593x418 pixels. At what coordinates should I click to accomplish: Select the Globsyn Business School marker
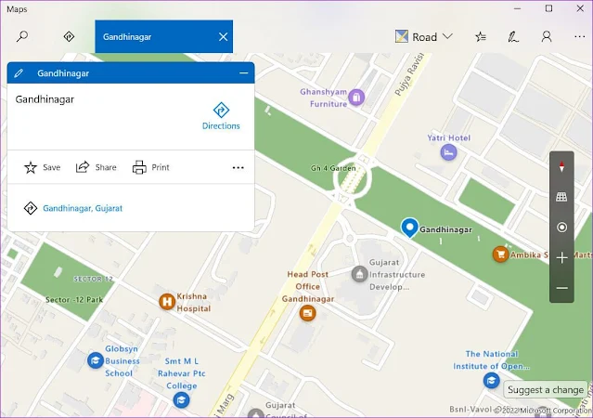96,360
